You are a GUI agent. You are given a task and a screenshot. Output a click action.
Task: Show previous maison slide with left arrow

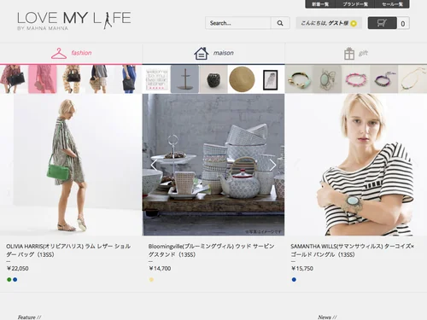click(x=154, y=165)
